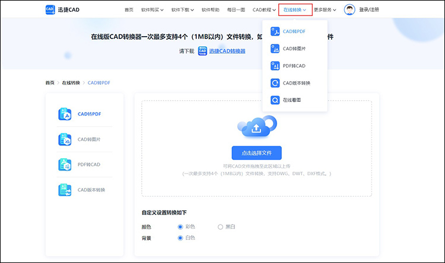This screenshot has height=263, width=445.
Task: Click the 颜色 setting label
Action: pyautogui.click(x=146, y=227)
